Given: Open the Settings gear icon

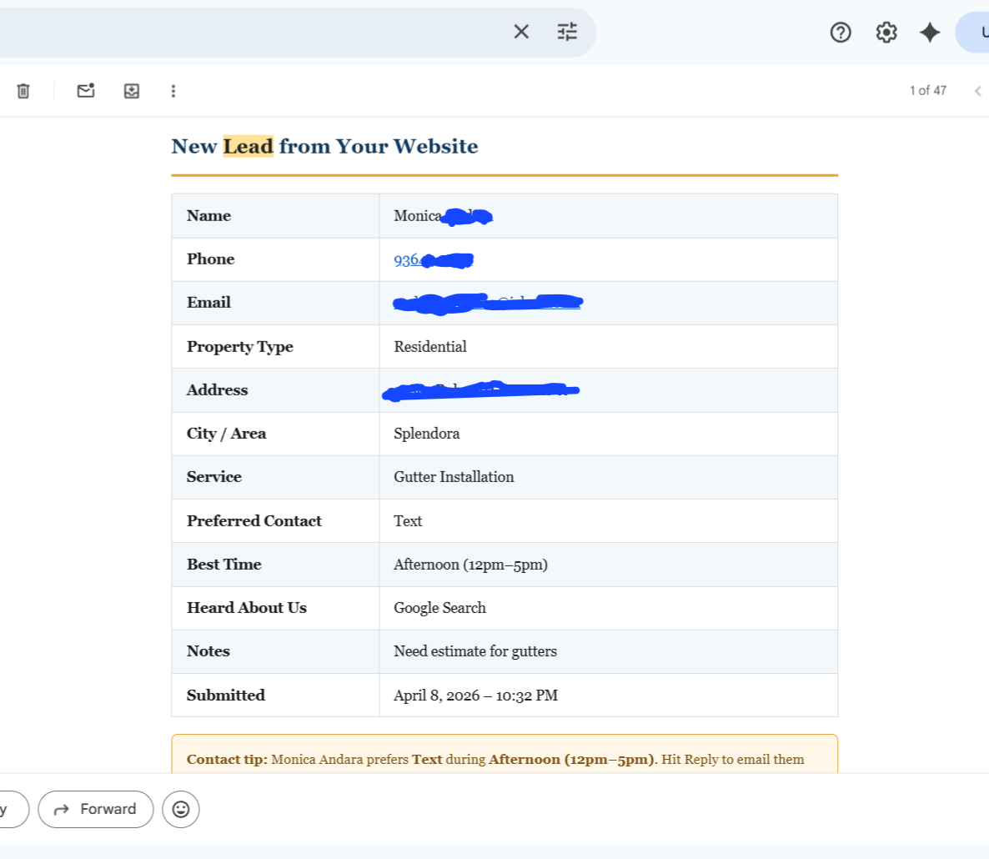Looking at the screenshot, I should pyautogui.click(x=886, y=33).
